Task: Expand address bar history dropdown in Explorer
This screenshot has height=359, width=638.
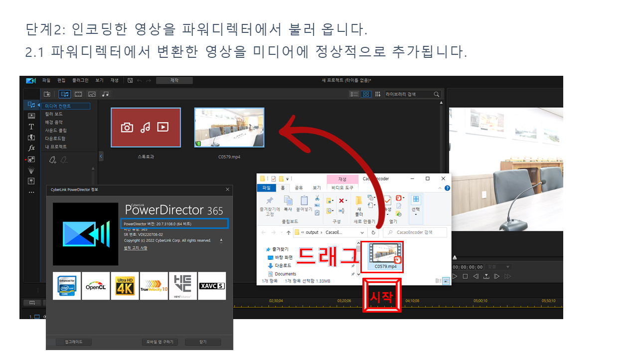Action: (362, 232)
